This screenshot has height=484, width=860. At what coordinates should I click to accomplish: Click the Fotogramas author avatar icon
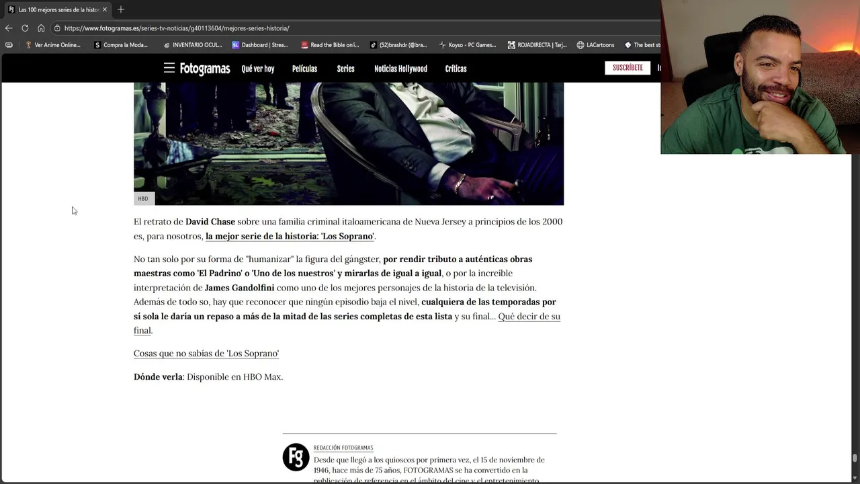pyautogui.click(x=296, y=457)
